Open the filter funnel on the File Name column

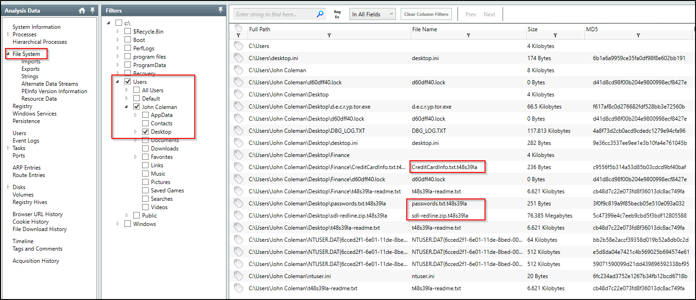469,35
